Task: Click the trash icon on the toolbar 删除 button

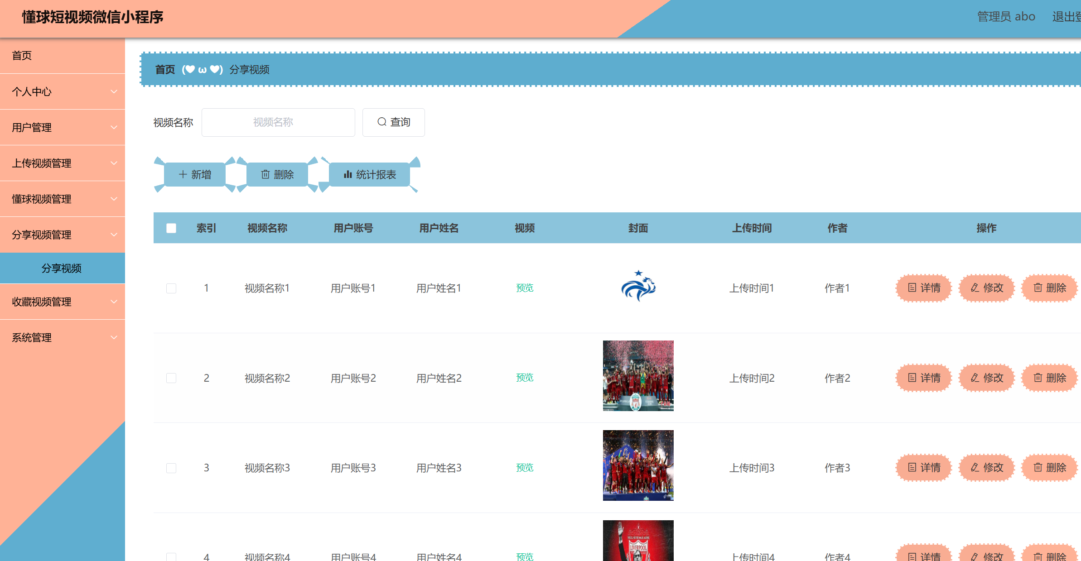Action: click(x=265, y=174)
